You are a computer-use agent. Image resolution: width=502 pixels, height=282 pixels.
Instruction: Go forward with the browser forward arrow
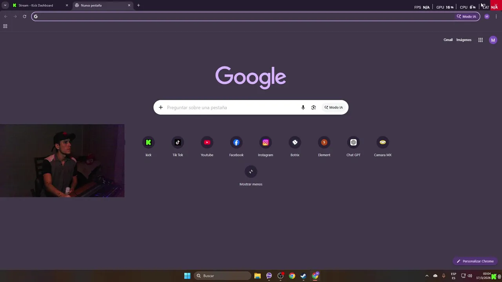(15, 16)
